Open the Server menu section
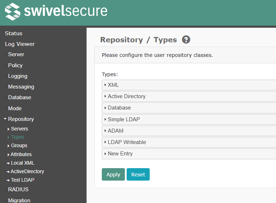This screenshot has width=276, height=203. [16, 54]
